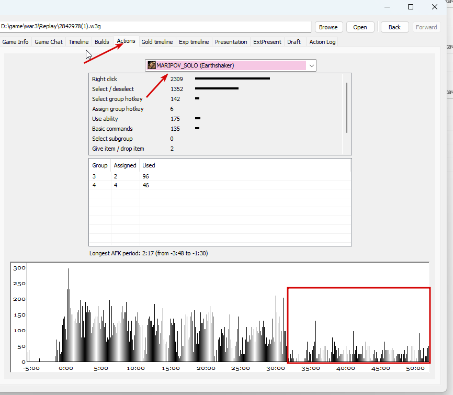Click the Open replay button
The width and height of the screenshot is (453, 395).
click(x=360, y=27)
